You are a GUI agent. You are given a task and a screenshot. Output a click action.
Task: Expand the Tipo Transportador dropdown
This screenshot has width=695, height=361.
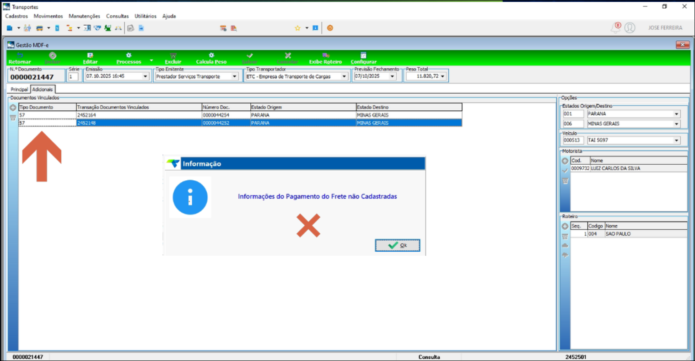point(344,76)
